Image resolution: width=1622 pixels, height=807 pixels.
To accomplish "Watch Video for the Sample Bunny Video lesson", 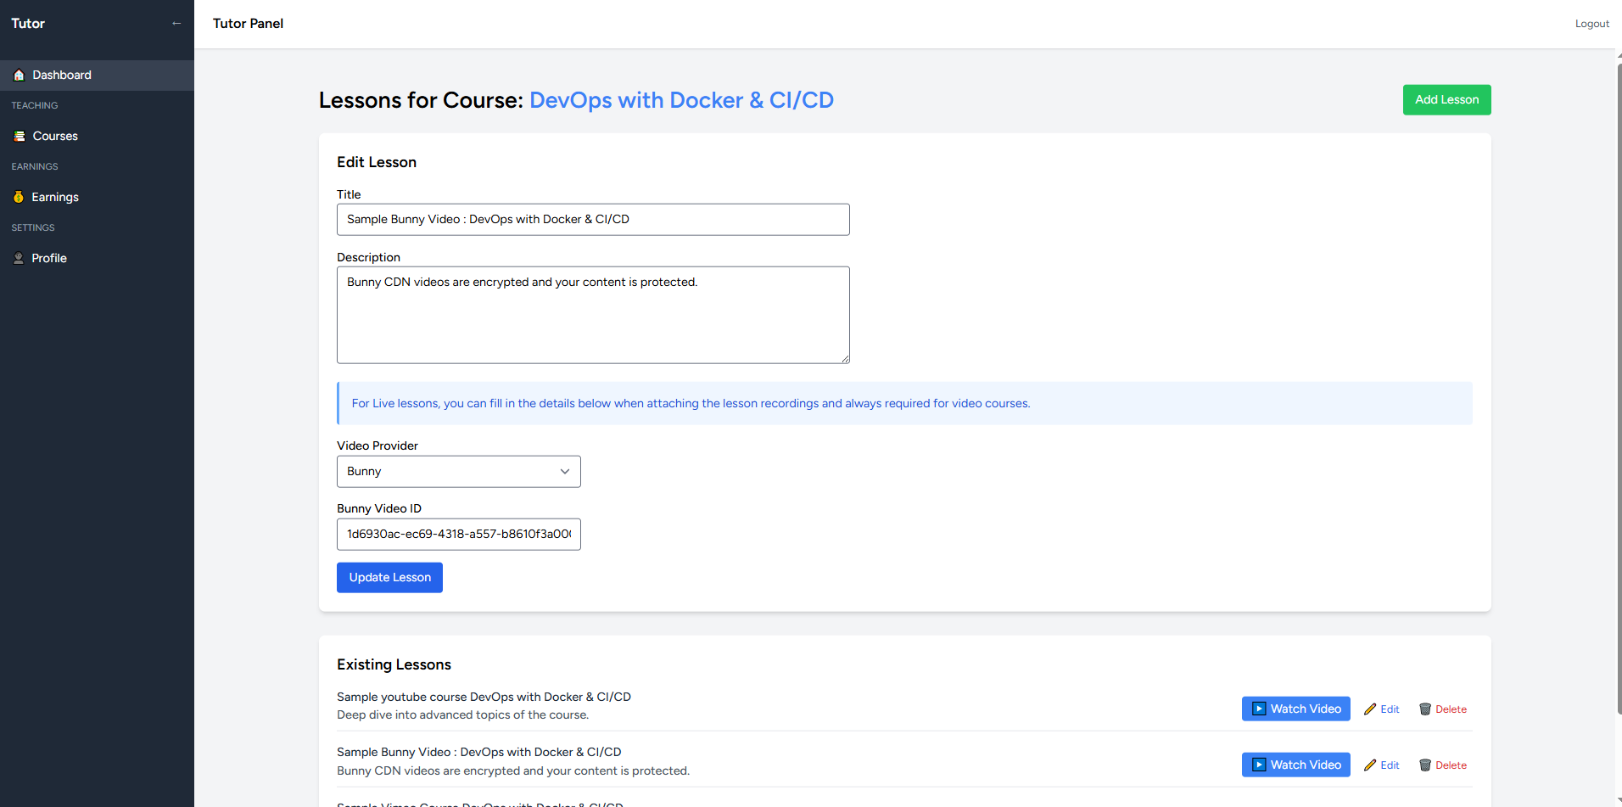I will [x=1295, y=765].
